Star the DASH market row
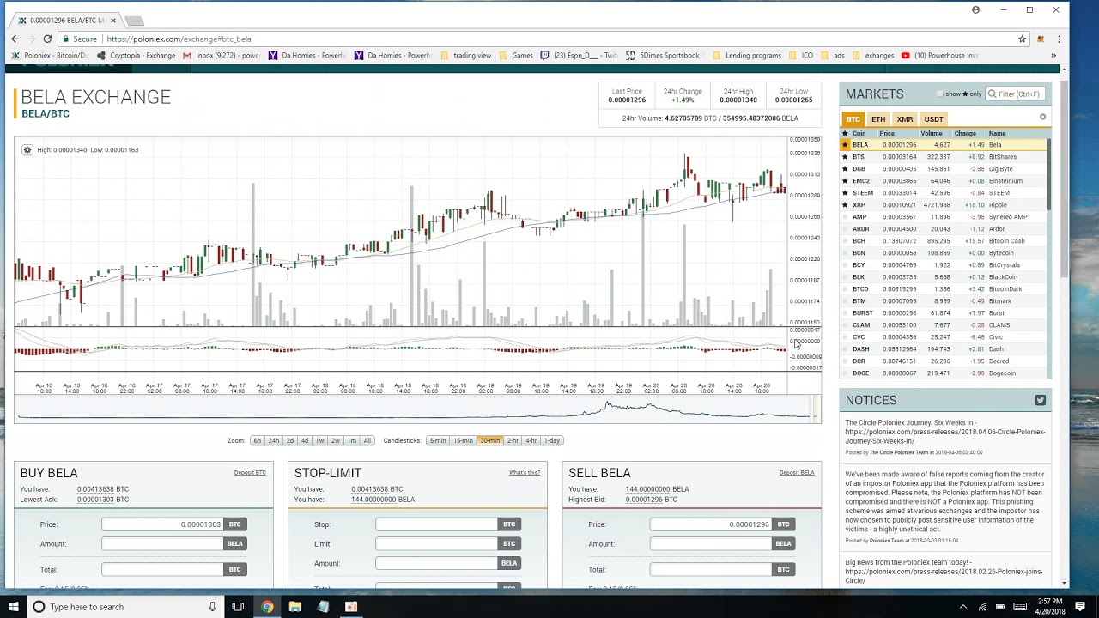This screenshot has width=1099, height=618. pyautogui.click(x=845, y=349)
